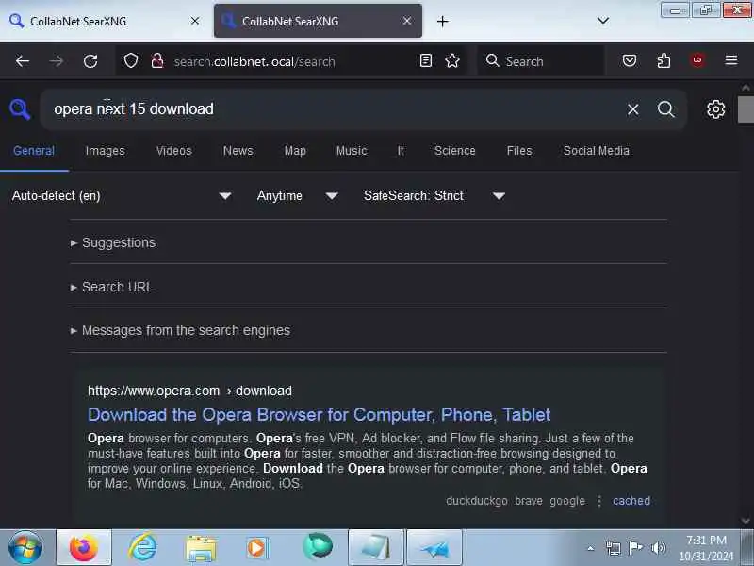Open the It category

pos(400,151)
